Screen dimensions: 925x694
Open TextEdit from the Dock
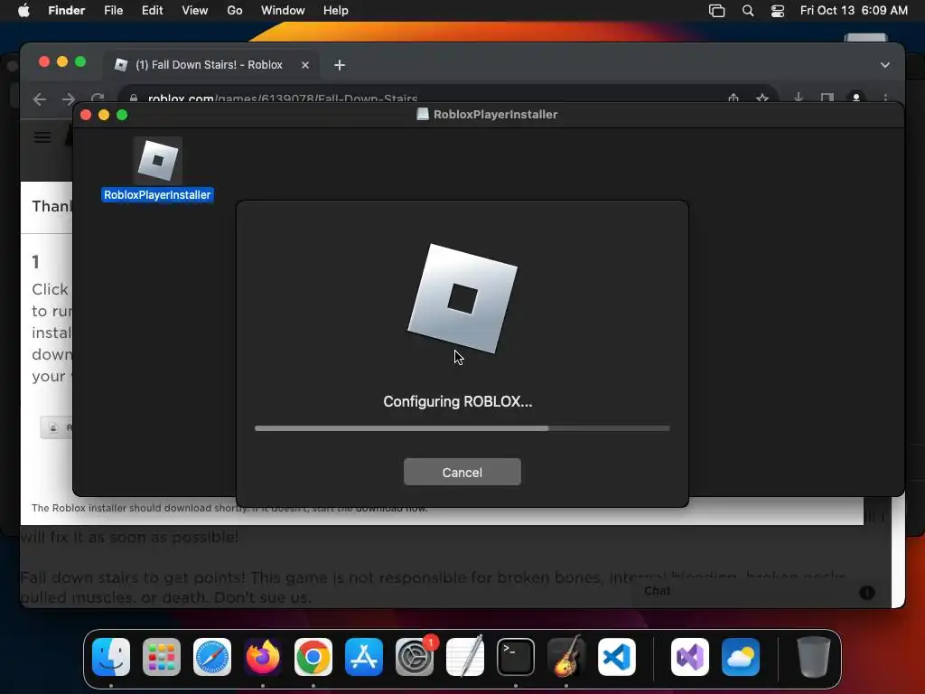coord(465,657)
